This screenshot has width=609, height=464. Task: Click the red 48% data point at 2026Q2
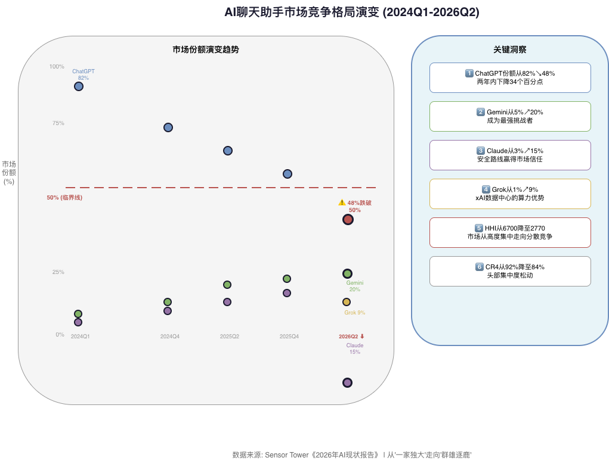(348, 220)
